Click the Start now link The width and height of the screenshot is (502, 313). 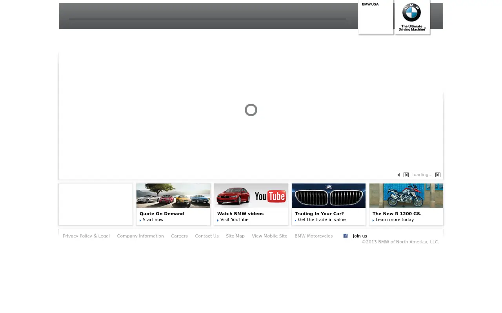[153, 219]
